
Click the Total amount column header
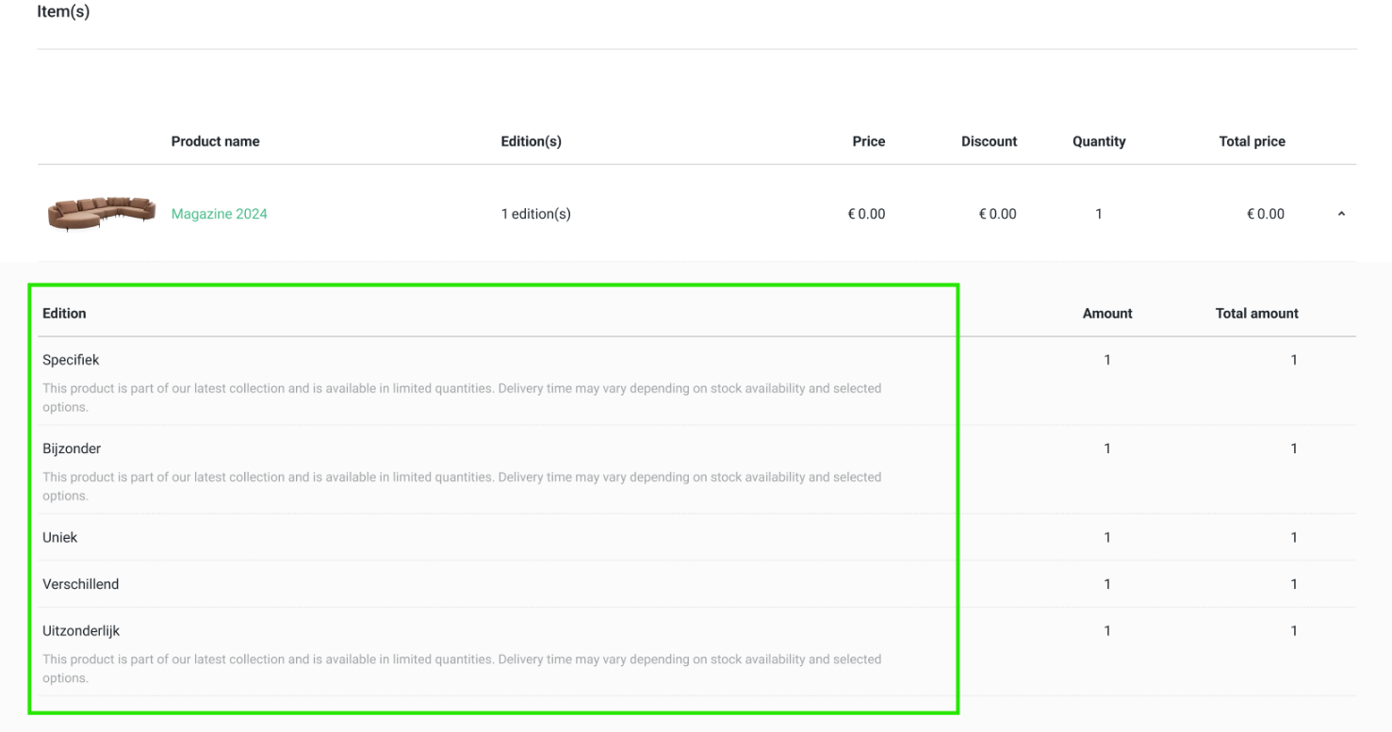(1256, 313)
